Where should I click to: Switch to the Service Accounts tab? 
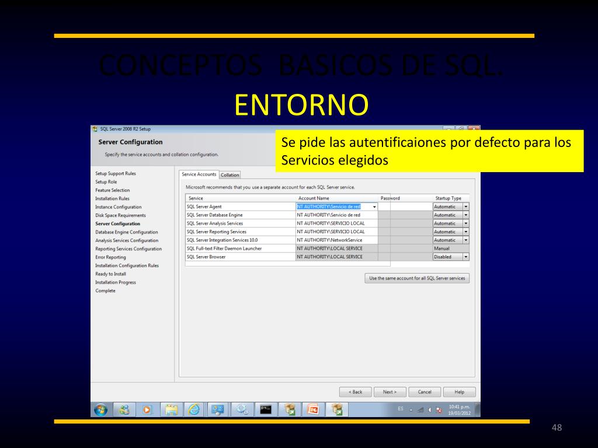(199, 174)
